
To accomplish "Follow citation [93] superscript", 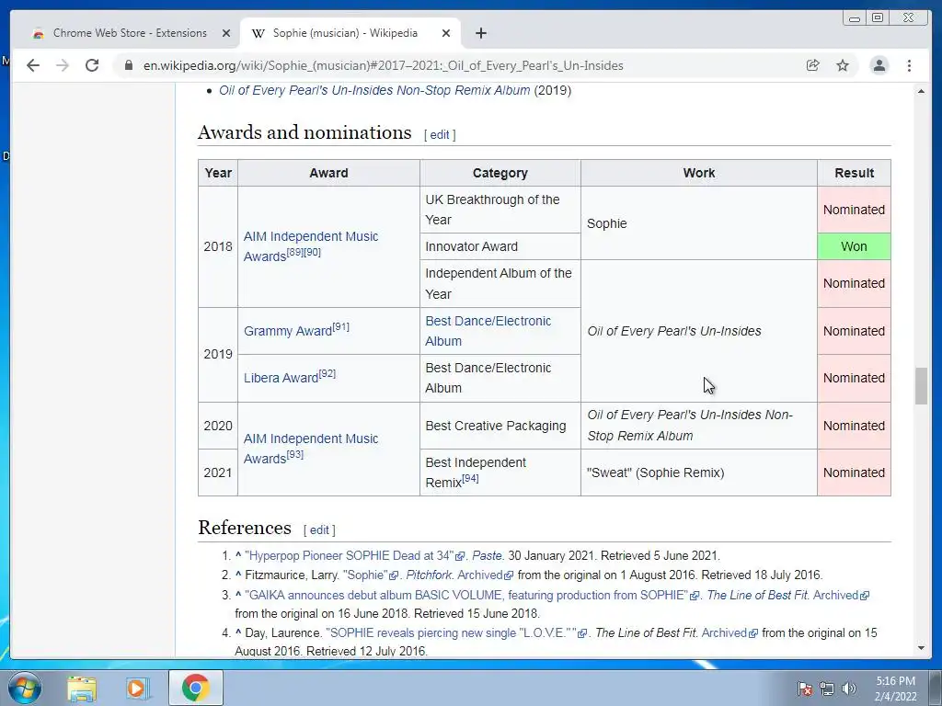I will pyautogui.click(x=295, y=454).
